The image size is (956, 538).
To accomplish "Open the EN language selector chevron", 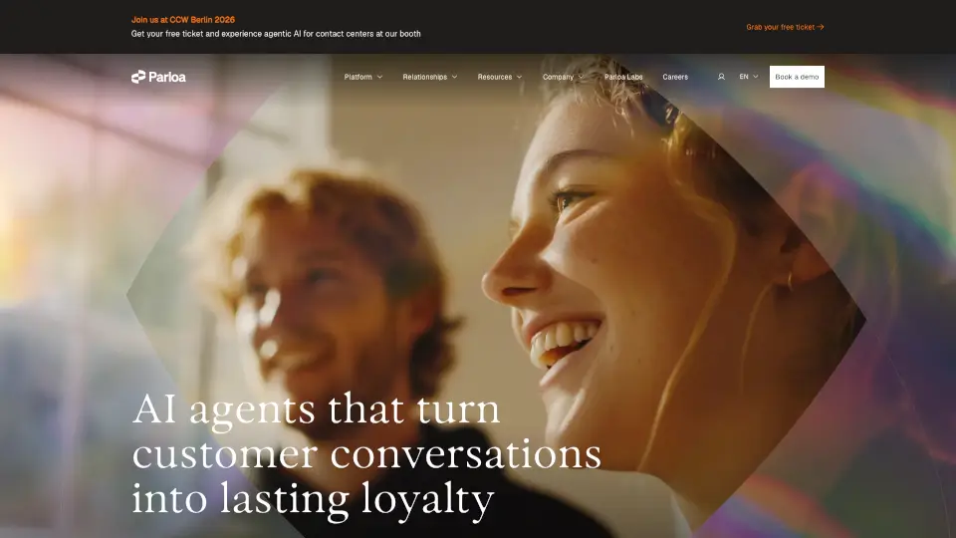I will pos(756,77).
